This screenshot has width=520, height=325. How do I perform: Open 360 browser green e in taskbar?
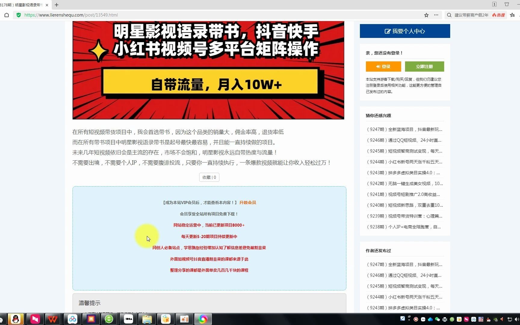(x=109, y=319)
